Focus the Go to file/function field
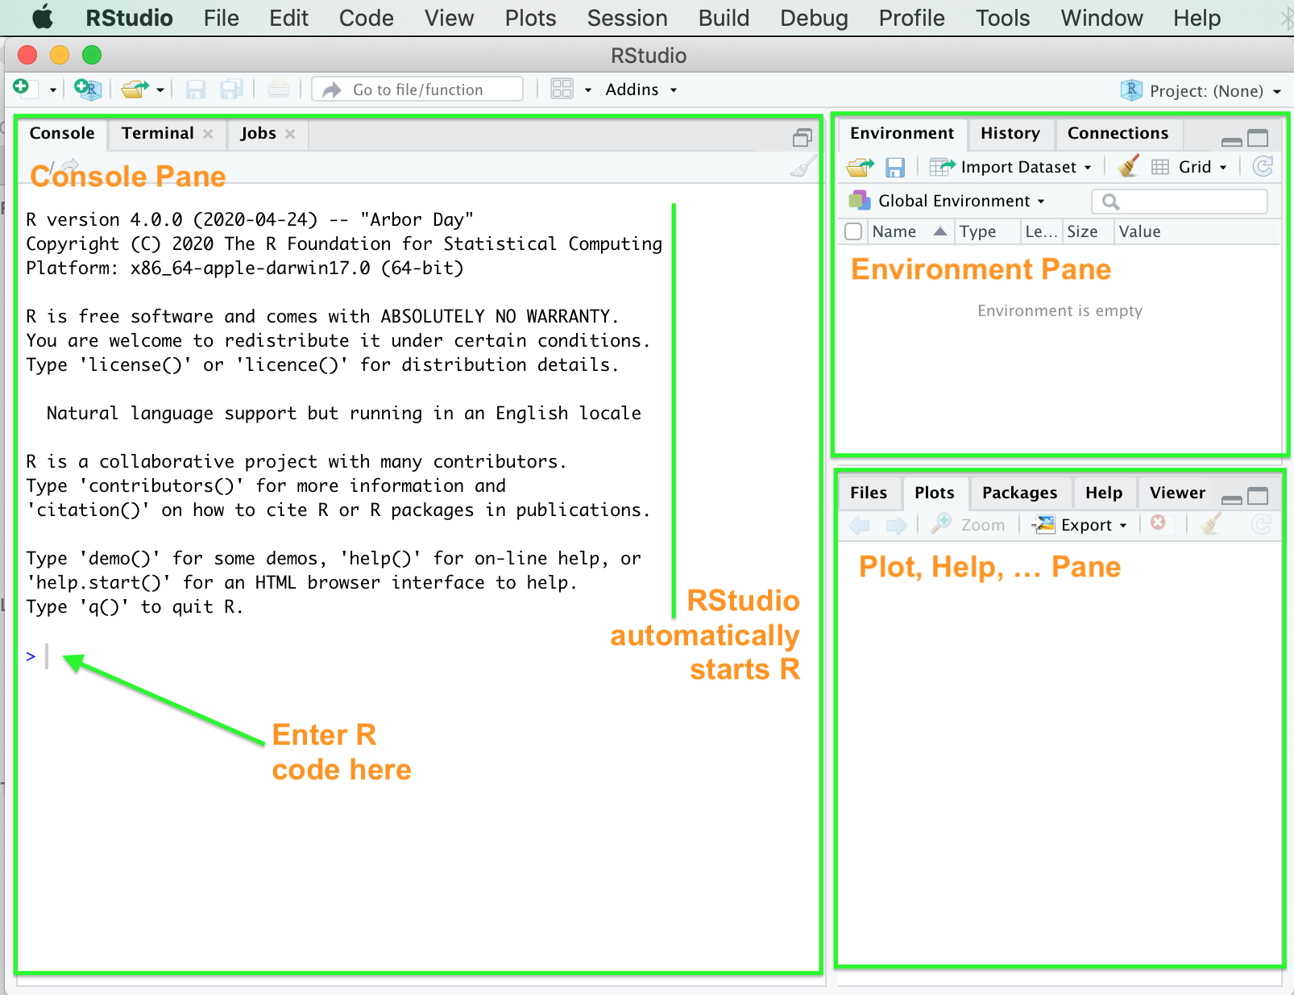The image size is (1294, 995). point(417,90)
